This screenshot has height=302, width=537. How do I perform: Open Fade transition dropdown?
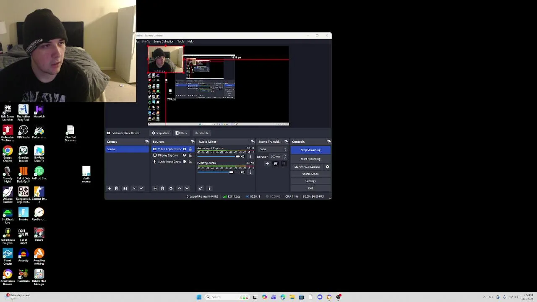(273, 149)
